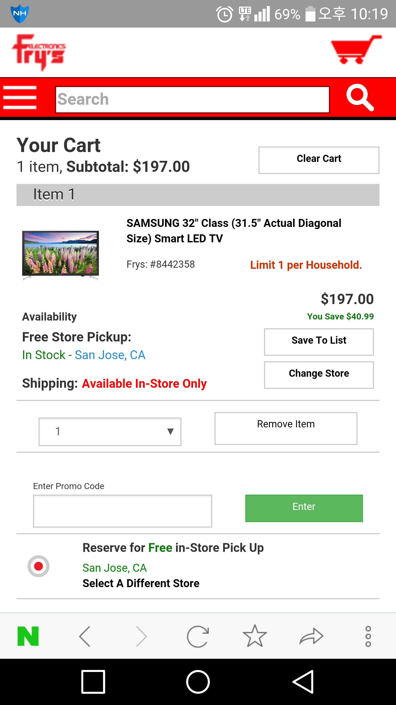Click the Clear Cart button
Viewport: 396px width, 705px height.
pos(319,160)
